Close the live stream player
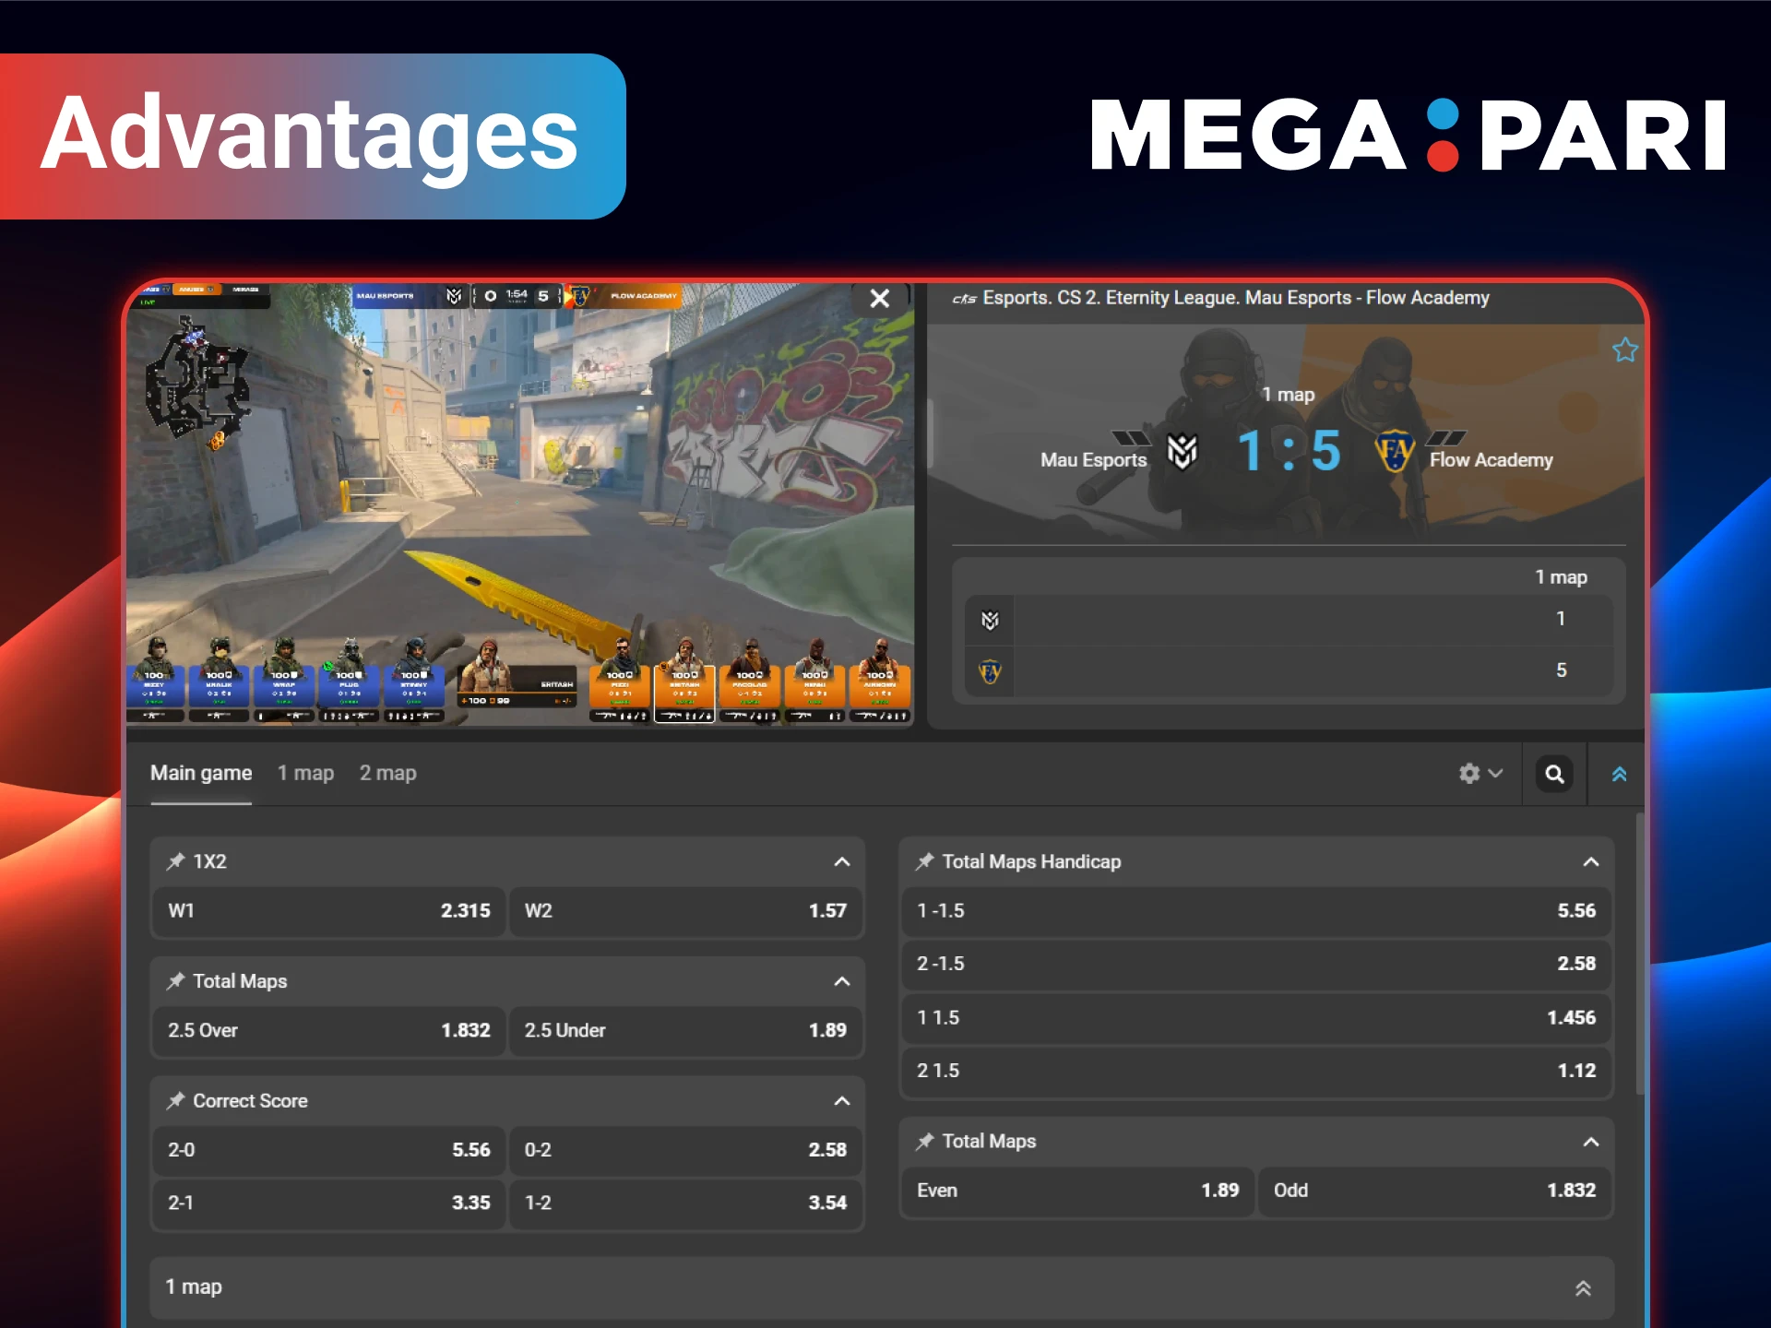The height and width of the screenshot is (1328, 1771). click(x=879, y=299)
